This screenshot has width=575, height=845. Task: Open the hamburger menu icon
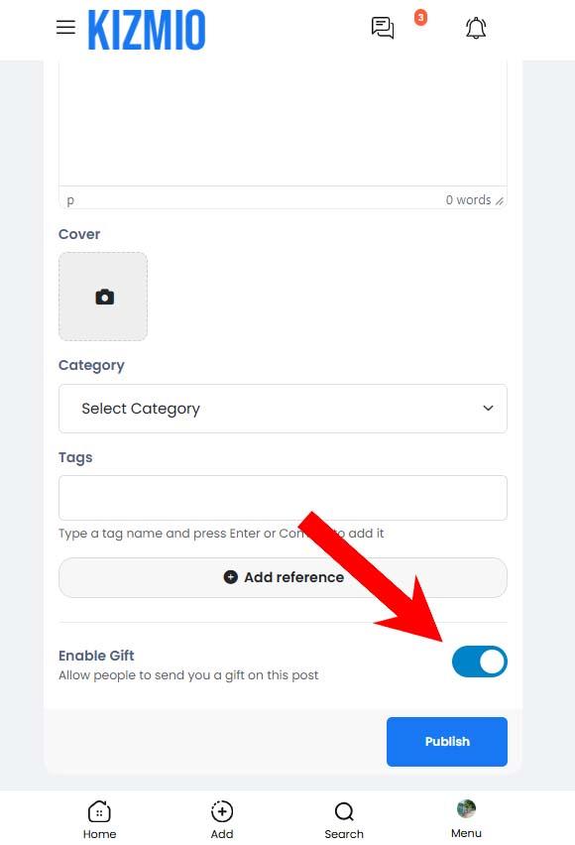click(65, 27)
